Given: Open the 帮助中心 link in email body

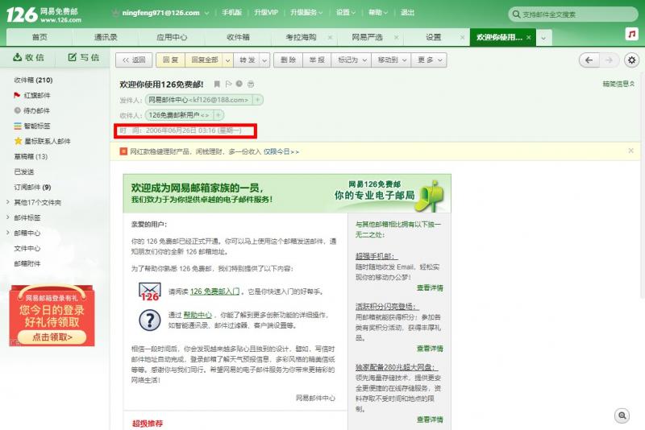Looking at the screenshot, I should [198, 315].
